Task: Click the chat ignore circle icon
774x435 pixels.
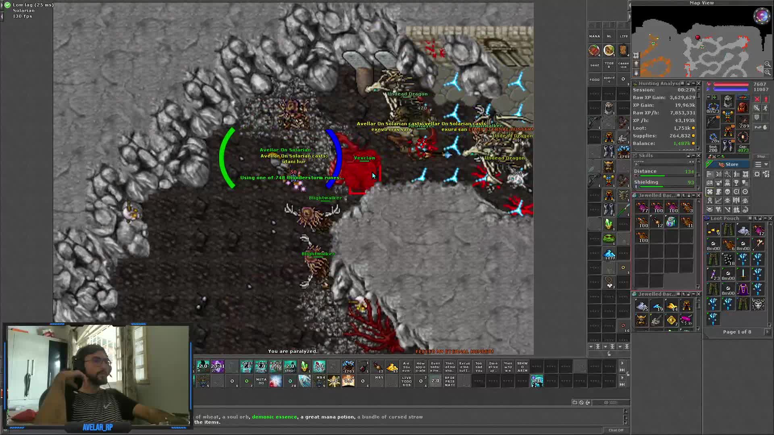Action: pos(581,402)
